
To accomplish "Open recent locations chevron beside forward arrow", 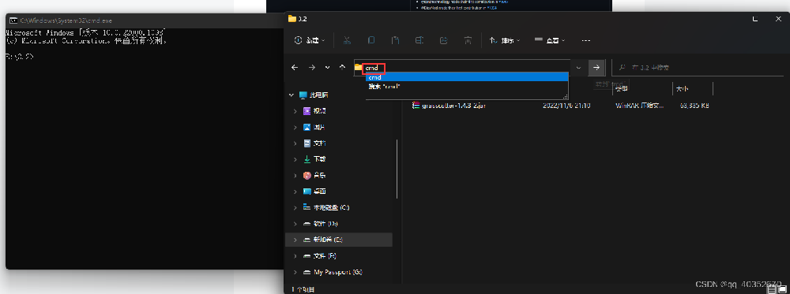I will tap(328, 67).
